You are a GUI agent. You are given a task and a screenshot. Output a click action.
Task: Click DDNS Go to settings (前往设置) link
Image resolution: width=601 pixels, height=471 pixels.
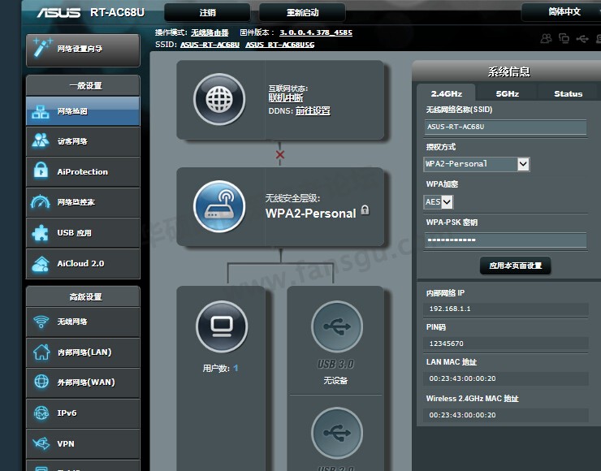313,110
